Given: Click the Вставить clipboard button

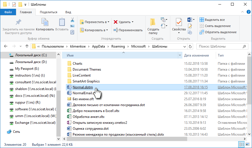Looking at the screenshot, I should [x=62, y=24].
